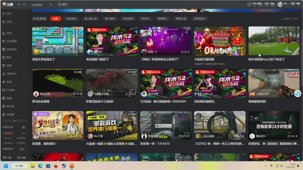Select the 永劫无间 category tab

coord(71,19)
